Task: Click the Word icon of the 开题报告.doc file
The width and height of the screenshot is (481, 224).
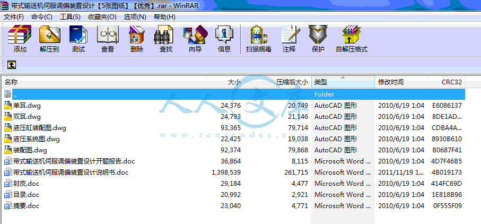Action: click(8, 161)
